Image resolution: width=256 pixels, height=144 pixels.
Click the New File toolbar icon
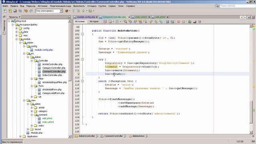[x=5, y=11]
